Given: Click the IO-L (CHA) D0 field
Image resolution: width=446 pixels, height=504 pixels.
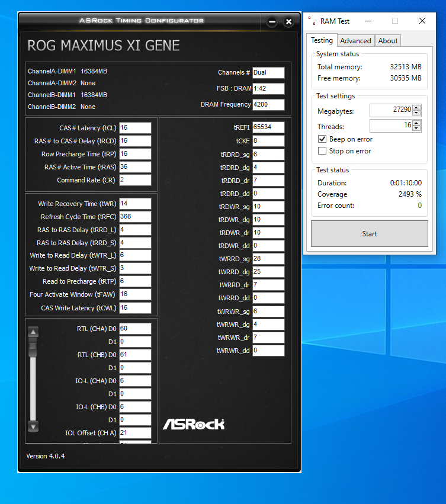Looking at the screenshot, I should click(135, 381).
